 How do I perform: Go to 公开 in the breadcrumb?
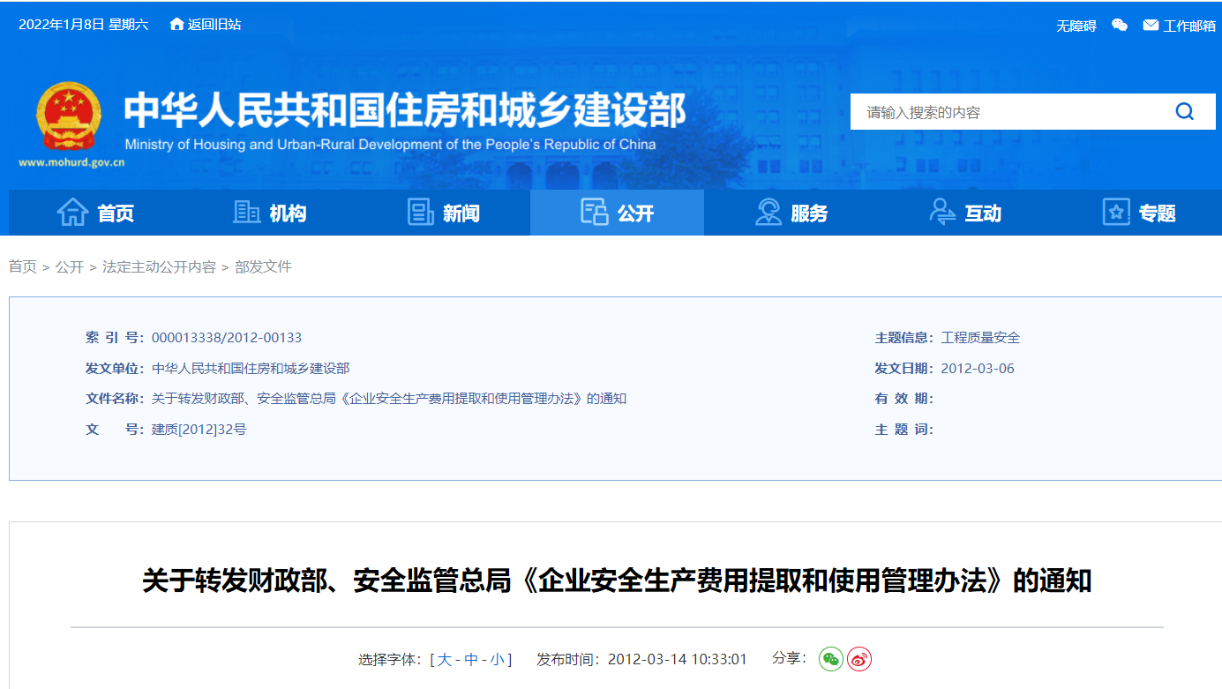[x=70, y=266]
